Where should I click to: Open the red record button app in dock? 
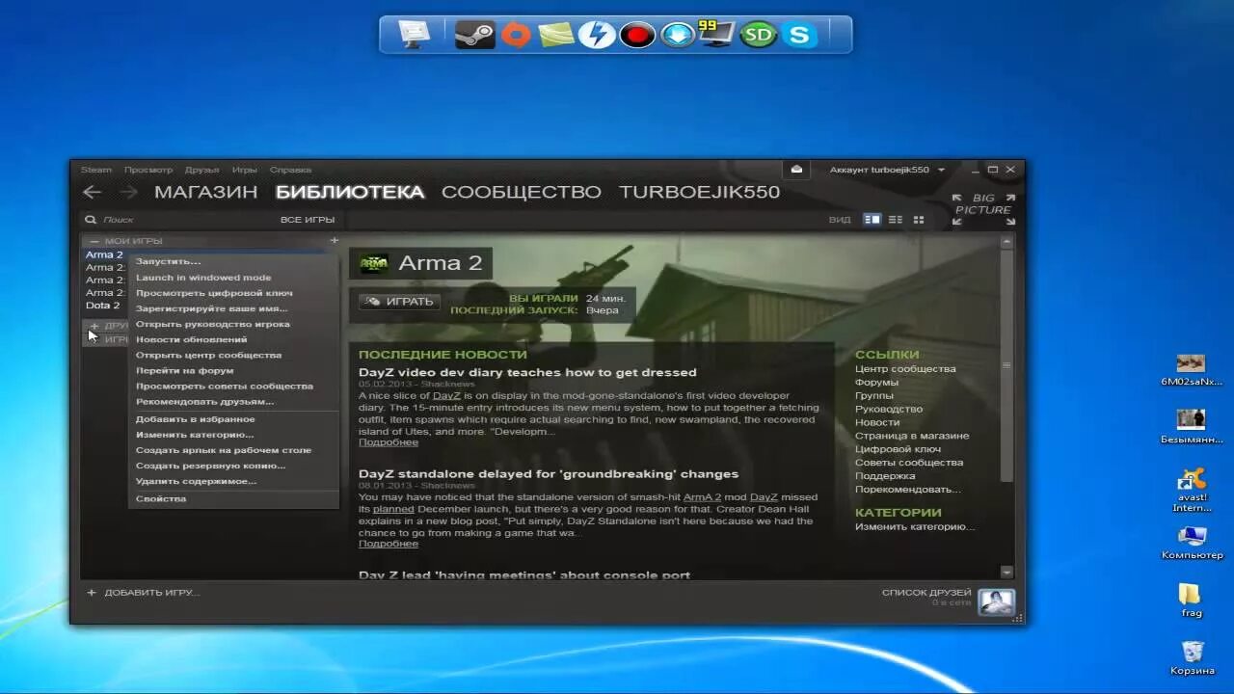click(x=637, y=36)
